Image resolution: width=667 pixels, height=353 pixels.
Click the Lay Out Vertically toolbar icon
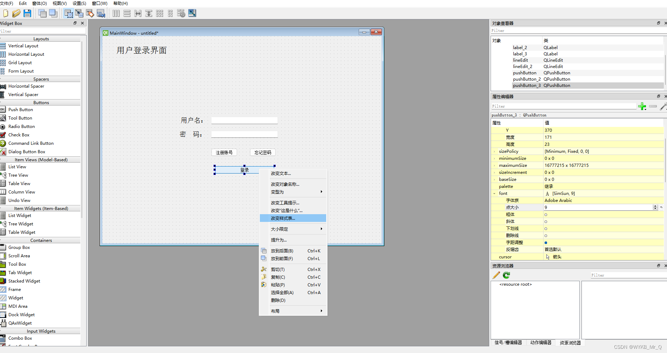127,13
